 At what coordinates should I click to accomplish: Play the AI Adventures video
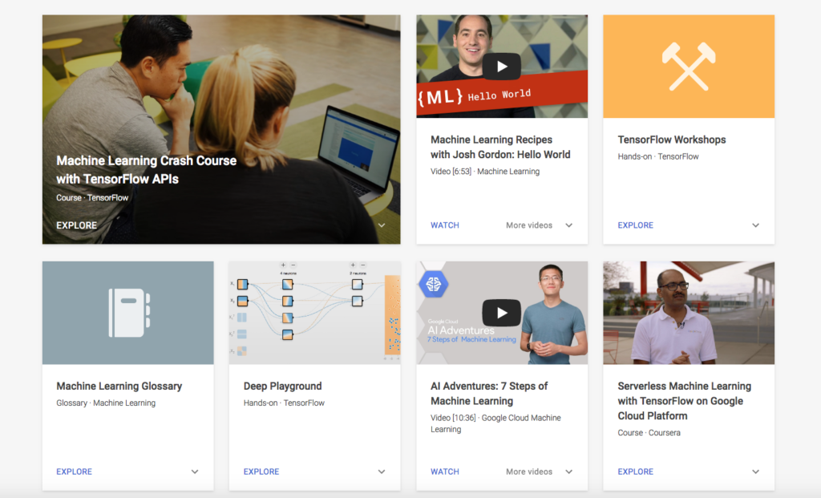502,313
